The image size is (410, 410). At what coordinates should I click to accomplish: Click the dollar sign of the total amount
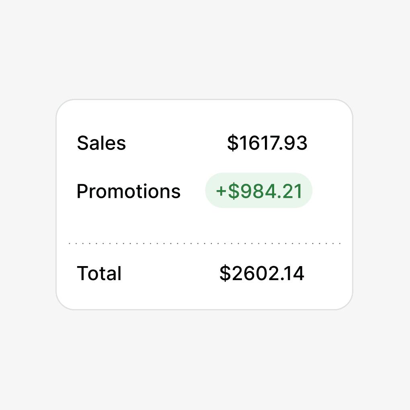[225, 273]
